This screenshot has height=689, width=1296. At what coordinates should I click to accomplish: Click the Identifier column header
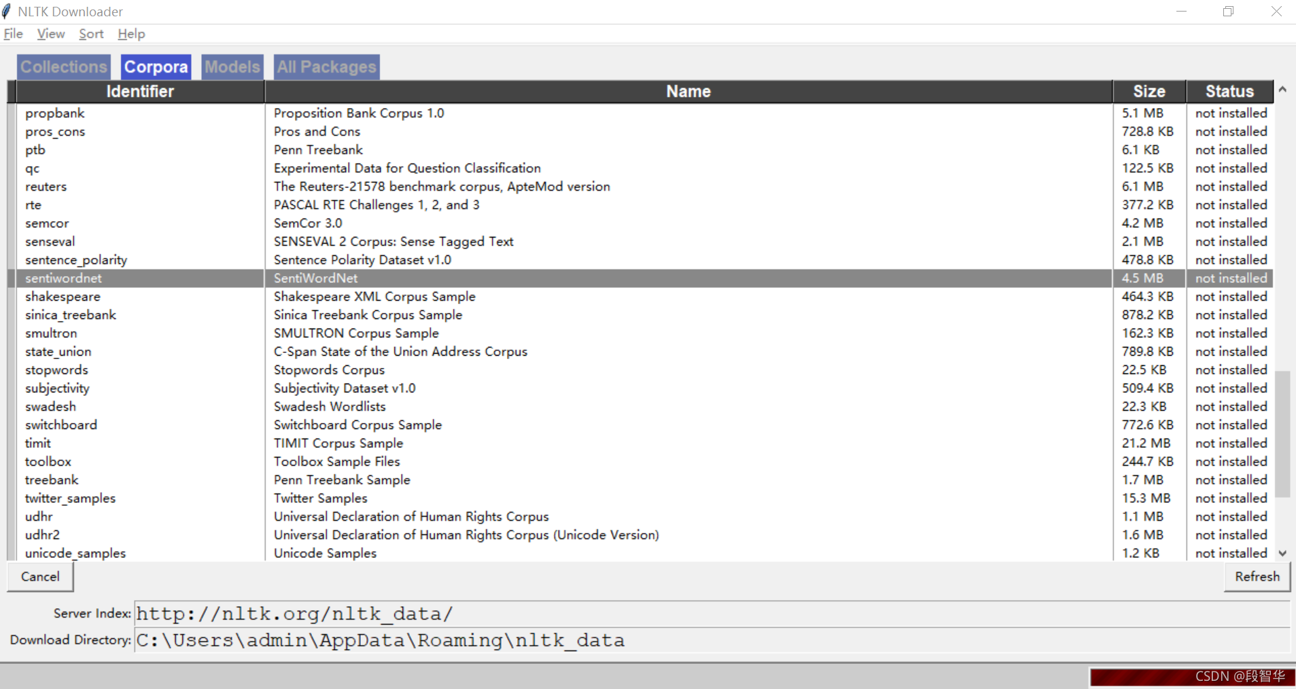pos(140,92)
